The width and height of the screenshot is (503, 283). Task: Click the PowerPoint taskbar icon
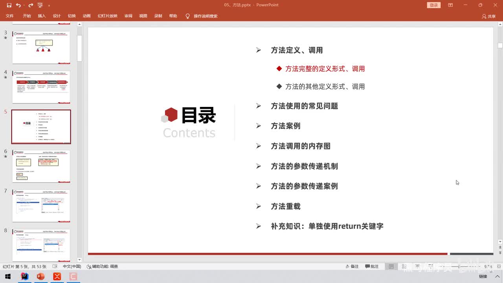click(x=40, y=277)
